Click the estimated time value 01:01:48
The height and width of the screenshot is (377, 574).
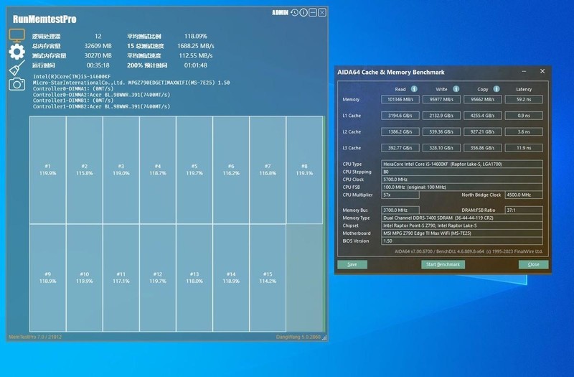point(195,65)
